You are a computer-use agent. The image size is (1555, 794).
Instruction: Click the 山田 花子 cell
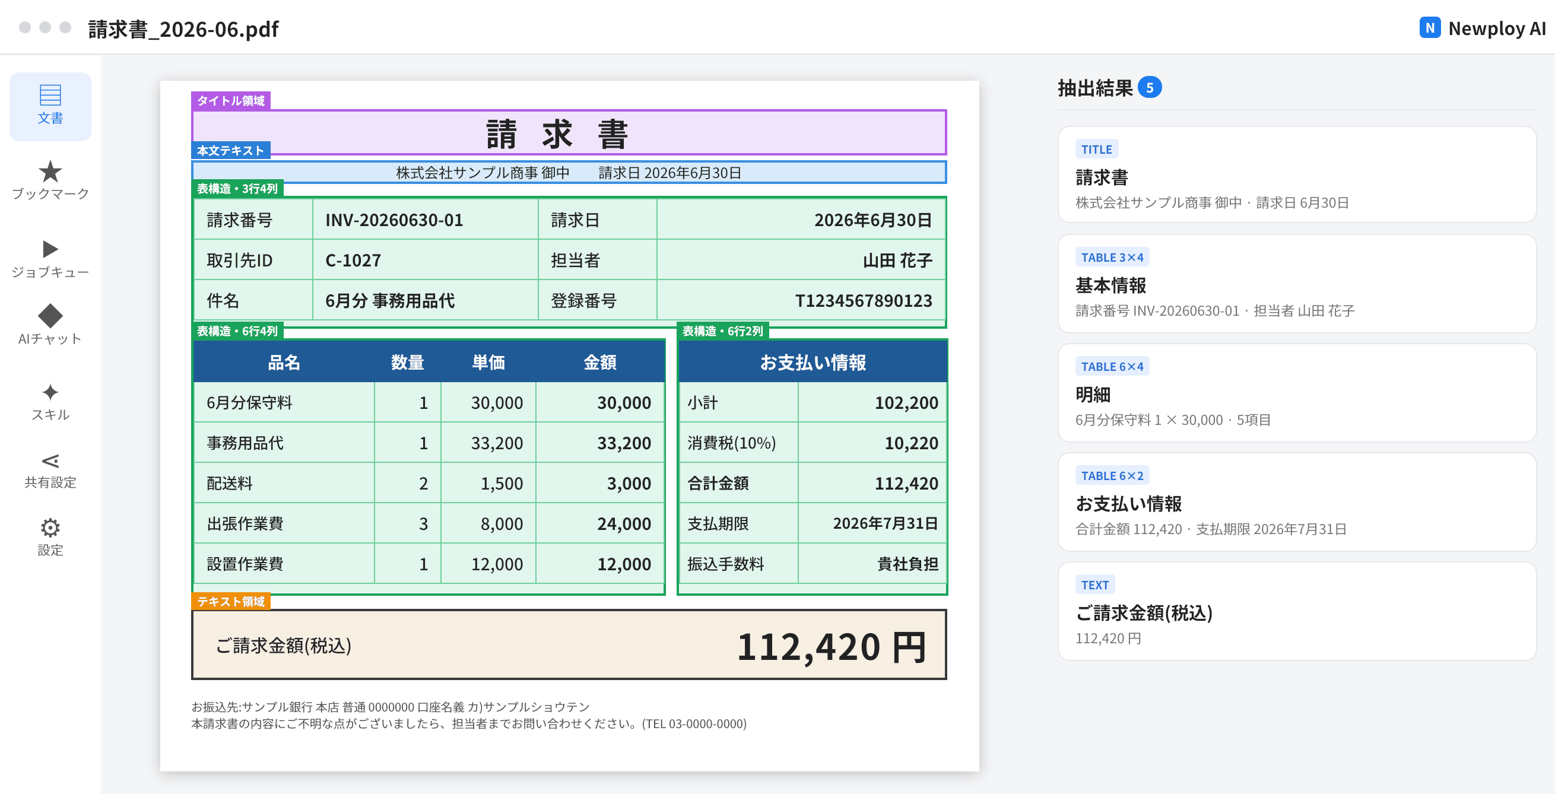[801, 260]
